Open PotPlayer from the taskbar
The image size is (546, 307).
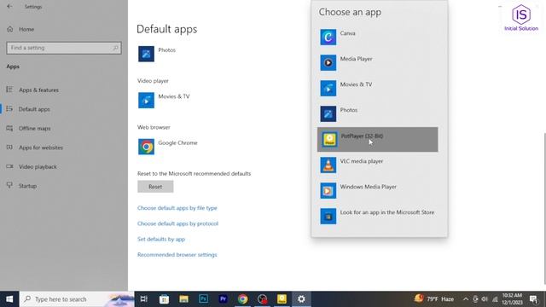(x=282, y=299)
